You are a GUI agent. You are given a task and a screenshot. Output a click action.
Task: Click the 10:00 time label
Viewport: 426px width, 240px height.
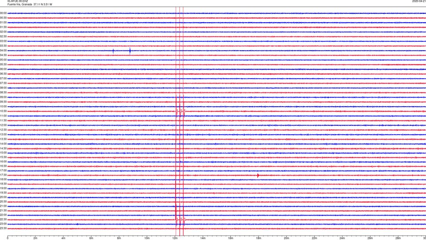[3, 106]
